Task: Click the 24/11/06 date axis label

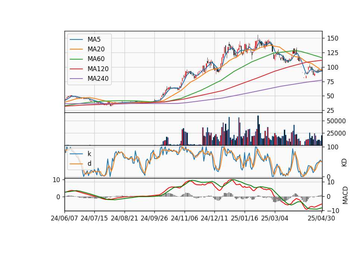Action: tap(185, 219)
